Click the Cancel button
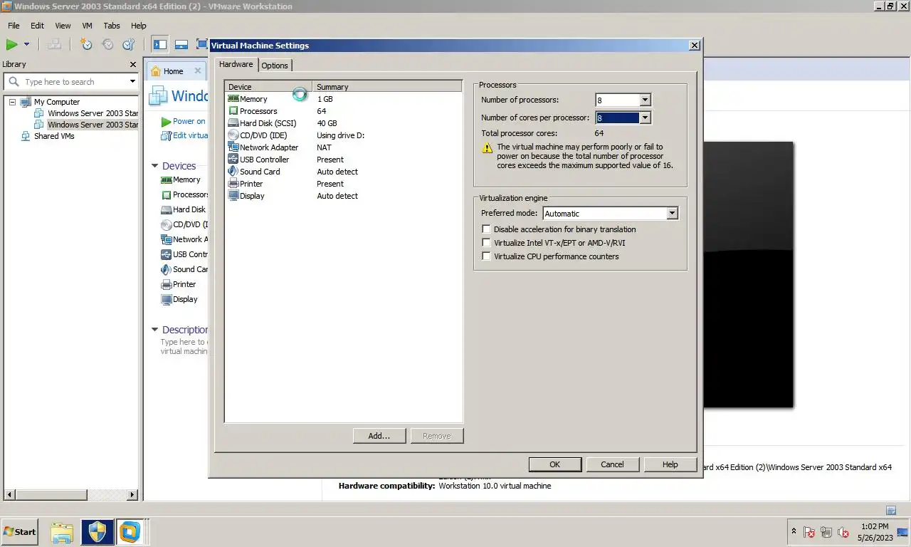The image size is (911, 547). click(612, 464)
